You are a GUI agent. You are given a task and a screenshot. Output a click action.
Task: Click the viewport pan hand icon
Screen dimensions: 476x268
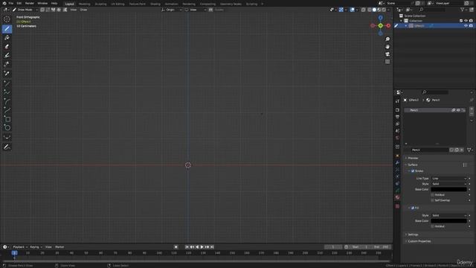pos(387,46)
